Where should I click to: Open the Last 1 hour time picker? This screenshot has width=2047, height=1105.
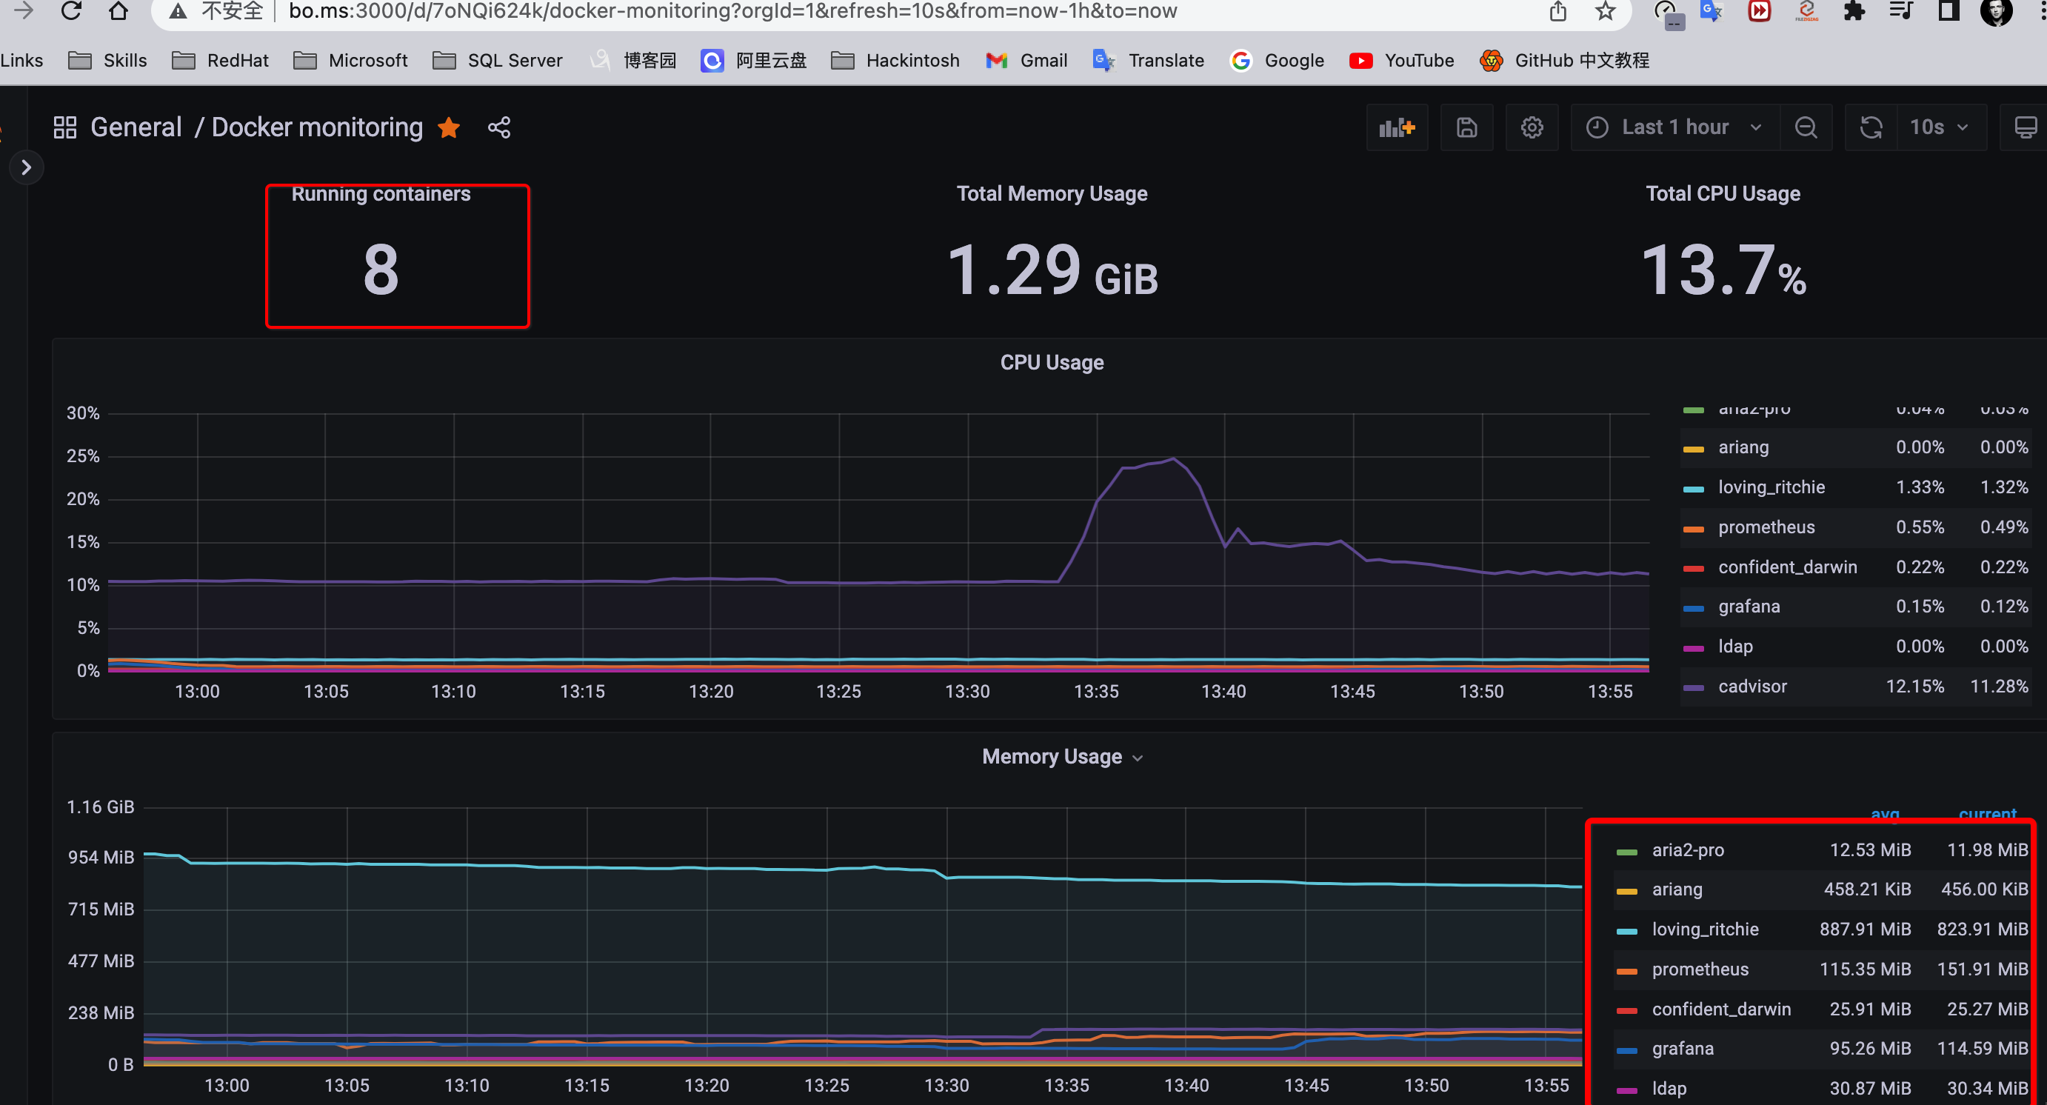pyautogui.click(x=1674, y=127)
